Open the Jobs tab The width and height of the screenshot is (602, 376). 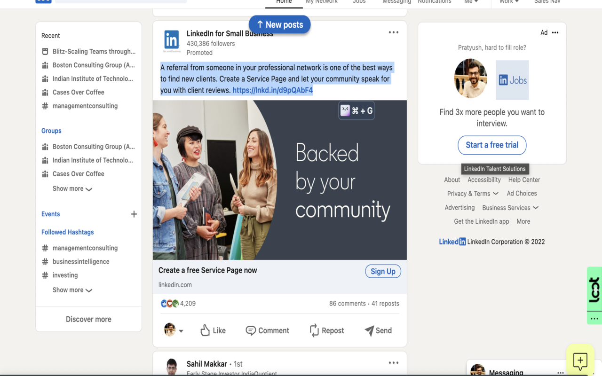pyautogui.click(x=359, y=2)
